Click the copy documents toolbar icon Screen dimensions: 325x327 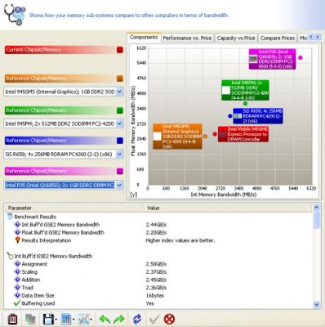(30, 319)
